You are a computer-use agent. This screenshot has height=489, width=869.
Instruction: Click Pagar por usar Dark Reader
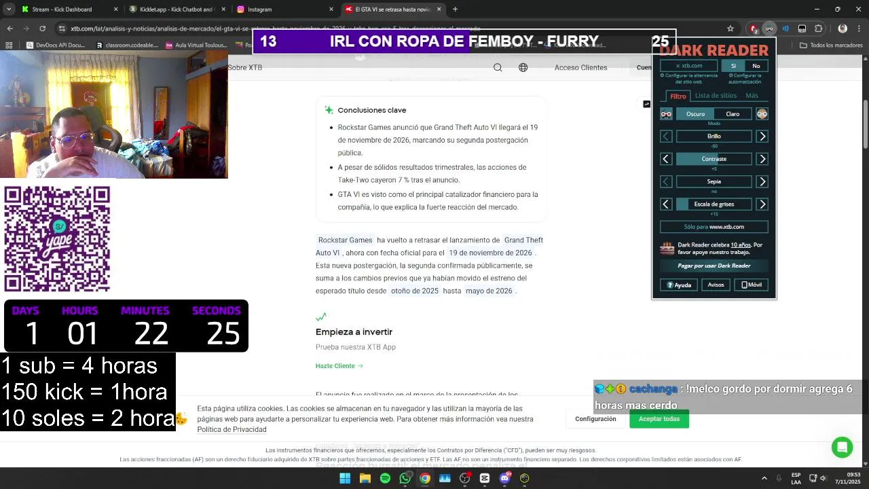coord(714,266)
